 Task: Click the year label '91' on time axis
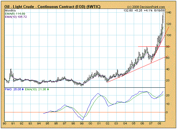point(13,123)
